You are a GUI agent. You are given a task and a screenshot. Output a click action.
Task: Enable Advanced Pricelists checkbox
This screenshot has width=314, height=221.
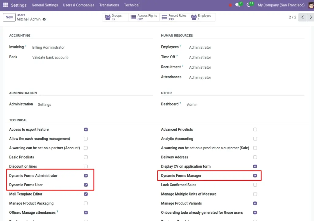tap(255, 130)
